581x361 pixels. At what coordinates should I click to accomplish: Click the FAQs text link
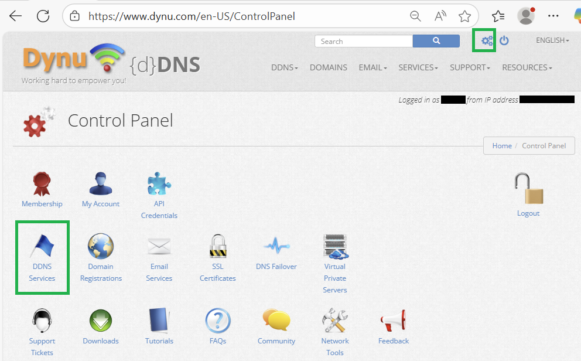tap(218, 341)
